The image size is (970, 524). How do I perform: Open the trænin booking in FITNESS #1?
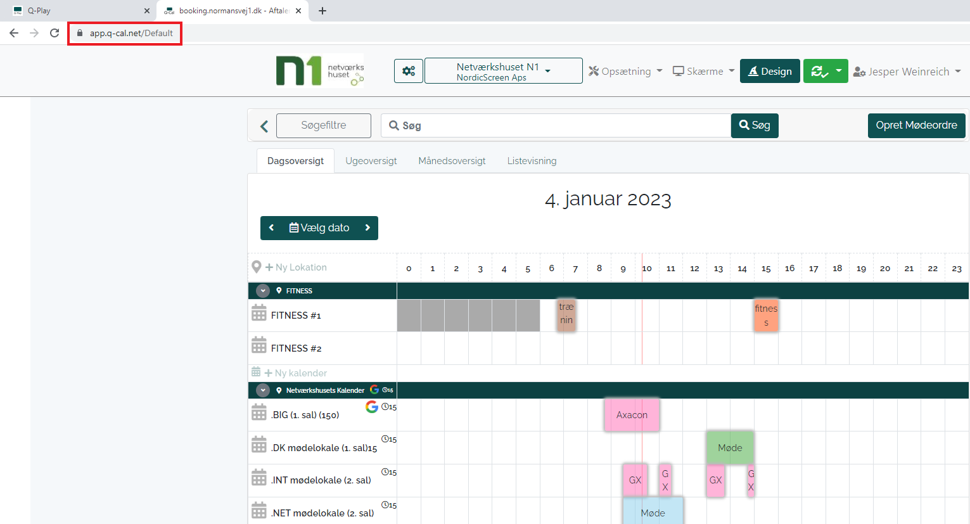click(x=566, y=315)
